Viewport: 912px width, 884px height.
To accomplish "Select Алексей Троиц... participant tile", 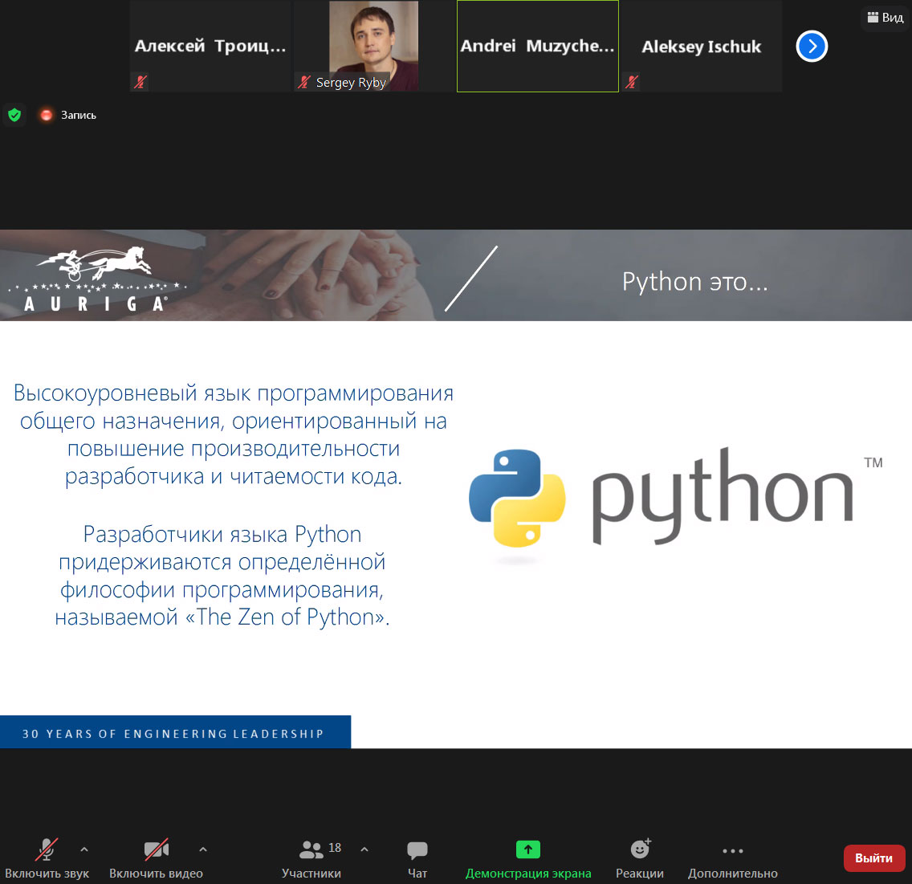I will (x=210, y=46).
